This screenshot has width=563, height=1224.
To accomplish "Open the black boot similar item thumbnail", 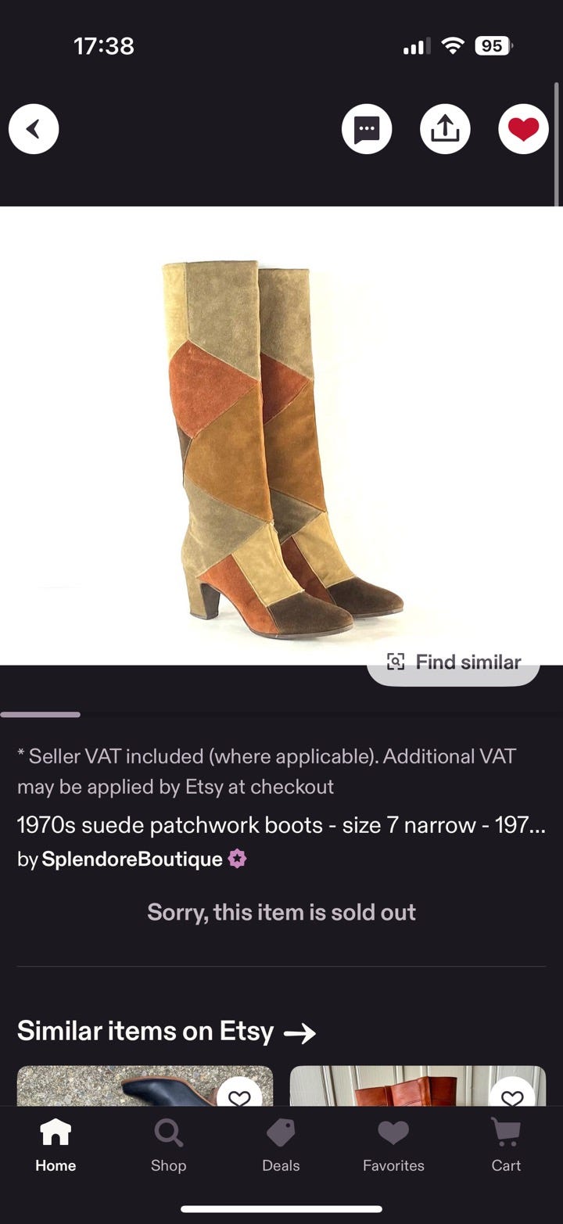I will [145, 1086].
